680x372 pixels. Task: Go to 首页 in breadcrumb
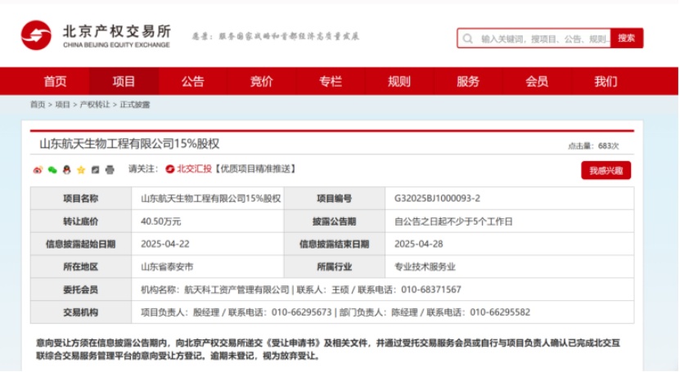(x=38, y=105)
